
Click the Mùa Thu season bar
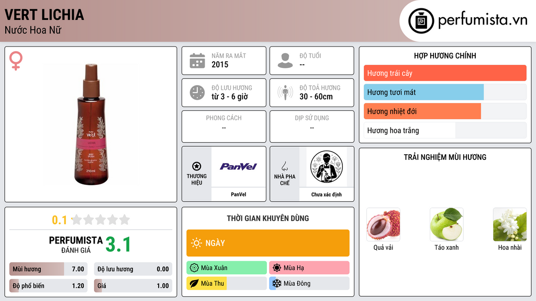(227, 283)
